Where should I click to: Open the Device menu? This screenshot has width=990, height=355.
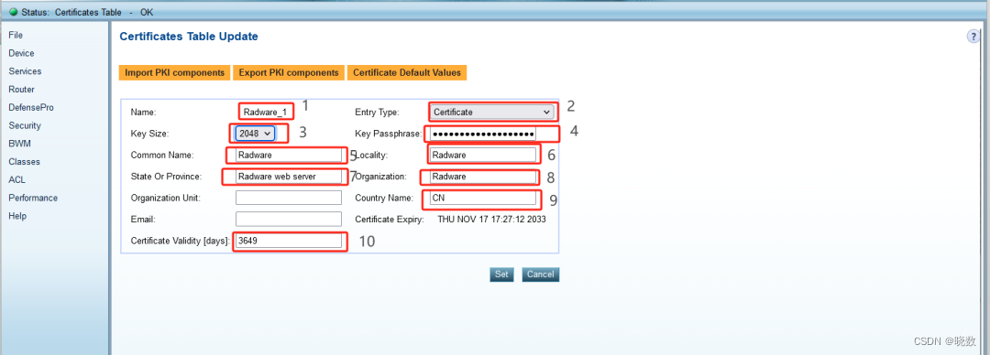(x=21, y=54)
